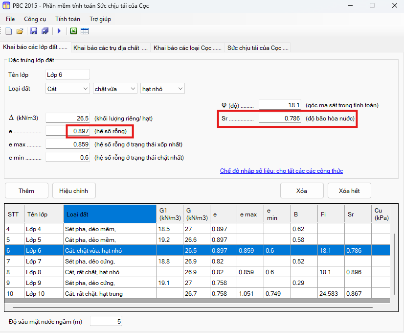Click the 24.583 Fi value cell
Screen dimensions: 404x333
tap(331, 293)
